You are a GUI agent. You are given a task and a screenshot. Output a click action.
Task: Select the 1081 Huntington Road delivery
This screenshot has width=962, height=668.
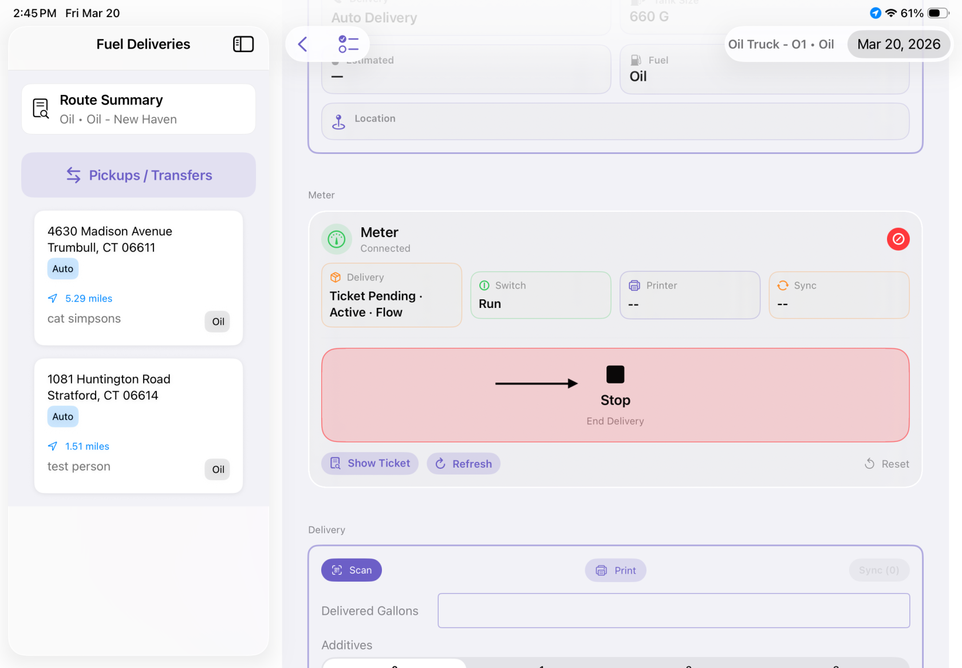coord(139,425)
